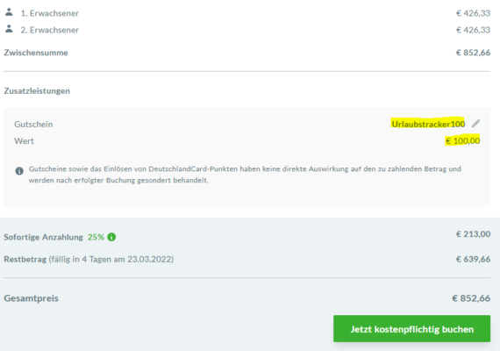
Task: Click the Zusatzleistungen heading
Action: pyautogui.click(x=37, y=91)
